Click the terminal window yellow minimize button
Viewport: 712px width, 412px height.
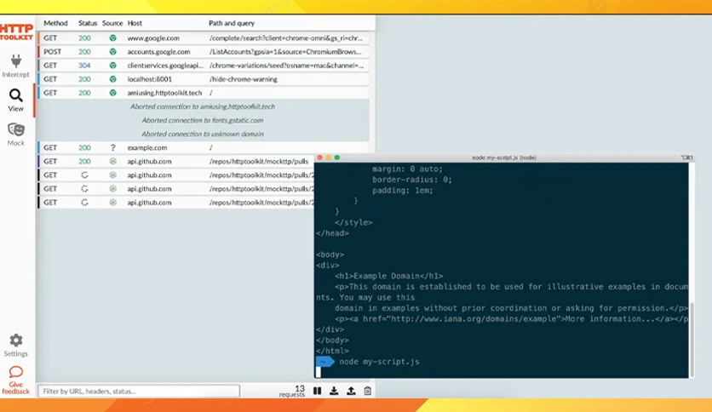pyautogui.click(x=328, y=157)
